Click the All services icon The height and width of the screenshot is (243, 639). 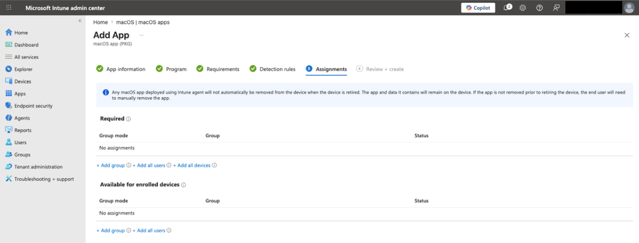point(9,57)
